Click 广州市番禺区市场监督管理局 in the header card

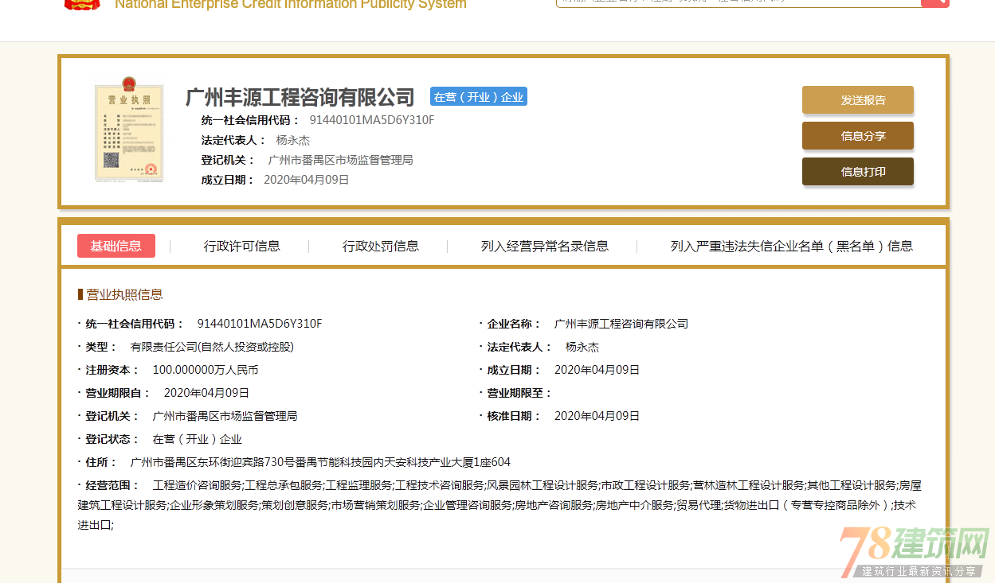(x=341, y=160)
